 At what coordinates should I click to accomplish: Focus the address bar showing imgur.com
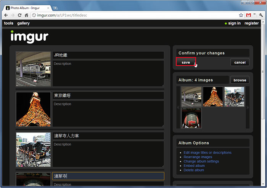tap(135, 15)
